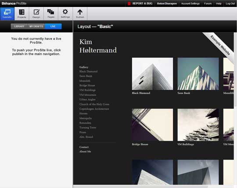Open the Layouts toolbar icon
Image resolution: width=237 pixels, height=188 pixels.
(x=7, y=14)
